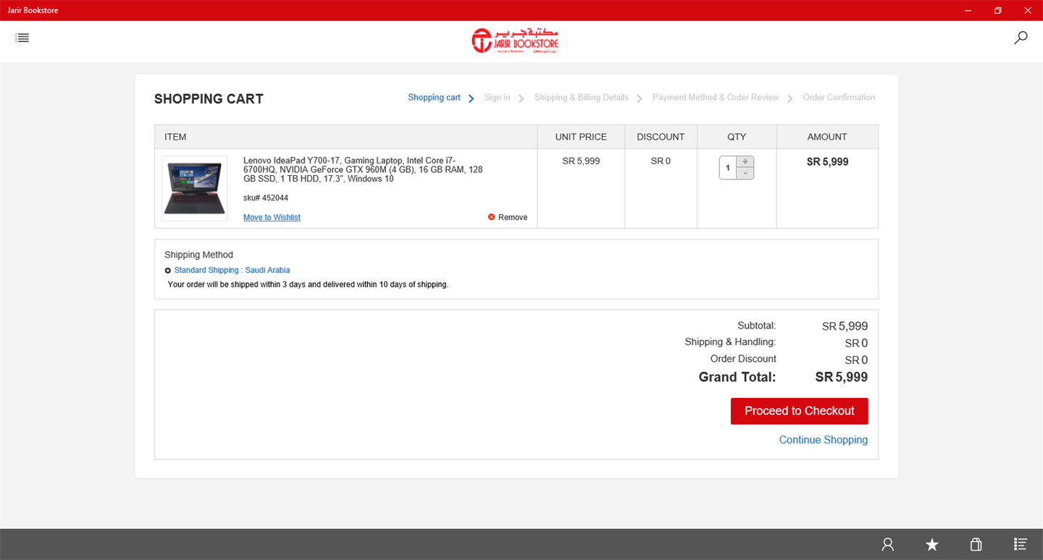This screenshot has width=1043, height=560.
Task: Select the Shopping cart breadcrumb step
Action: (x=434, y=98)
